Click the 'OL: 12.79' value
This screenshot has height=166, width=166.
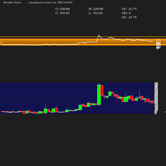(x=129, y=17)
